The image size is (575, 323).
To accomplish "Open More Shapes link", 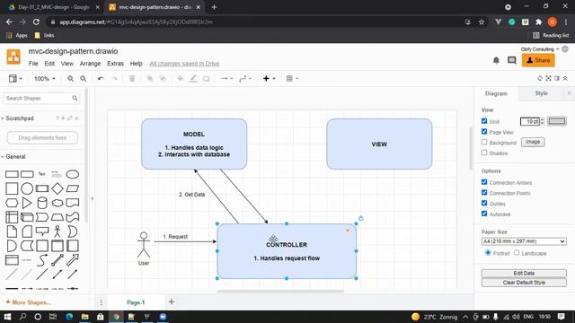I will pos(28,302).
